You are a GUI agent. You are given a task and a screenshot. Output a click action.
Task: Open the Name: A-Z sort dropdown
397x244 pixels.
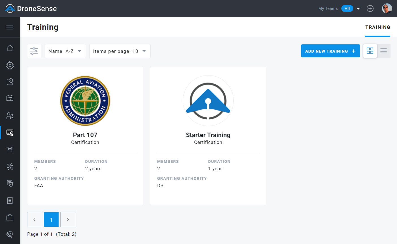[x=65, y=51]
